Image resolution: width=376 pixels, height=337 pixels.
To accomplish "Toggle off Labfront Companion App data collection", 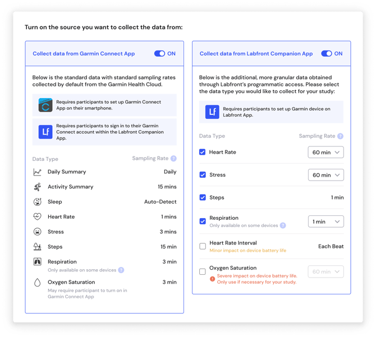I will 326,54.
